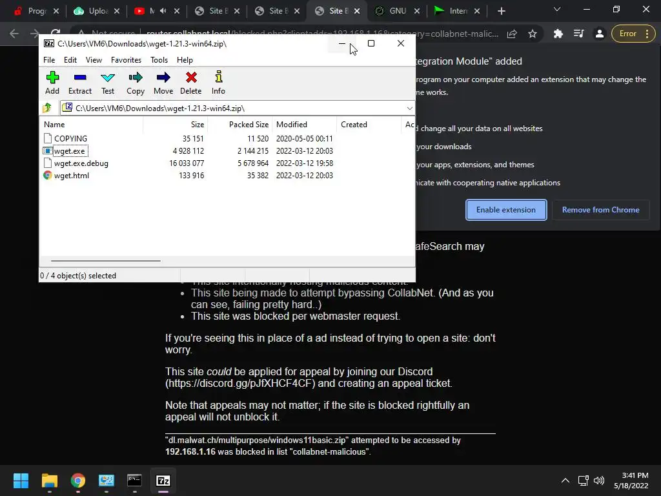Bookmark this page with star icon
This screenshot has height=496, width=661.
(x=533, y=34)
